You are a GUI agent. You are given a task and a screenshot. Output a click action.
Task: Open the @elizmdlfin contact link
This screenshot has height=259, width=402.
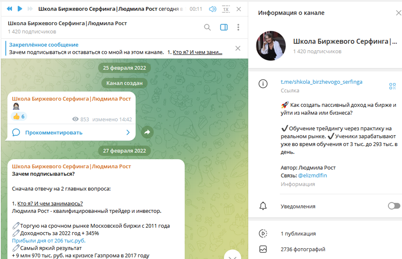tap(312, 175)
